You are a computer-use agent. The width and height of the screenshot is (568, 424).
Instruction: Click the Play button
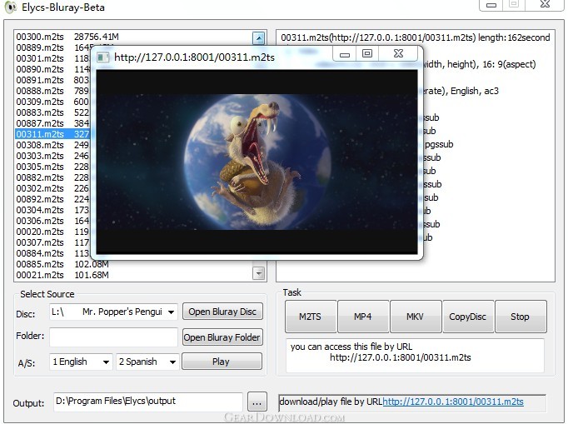click(222, 362)
